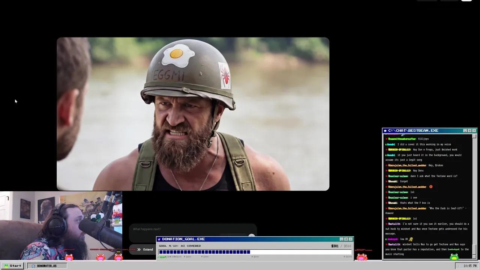Click the 10:45 PM taskbar clock
This screenshot has width=480, height=270.
point(467,266)
